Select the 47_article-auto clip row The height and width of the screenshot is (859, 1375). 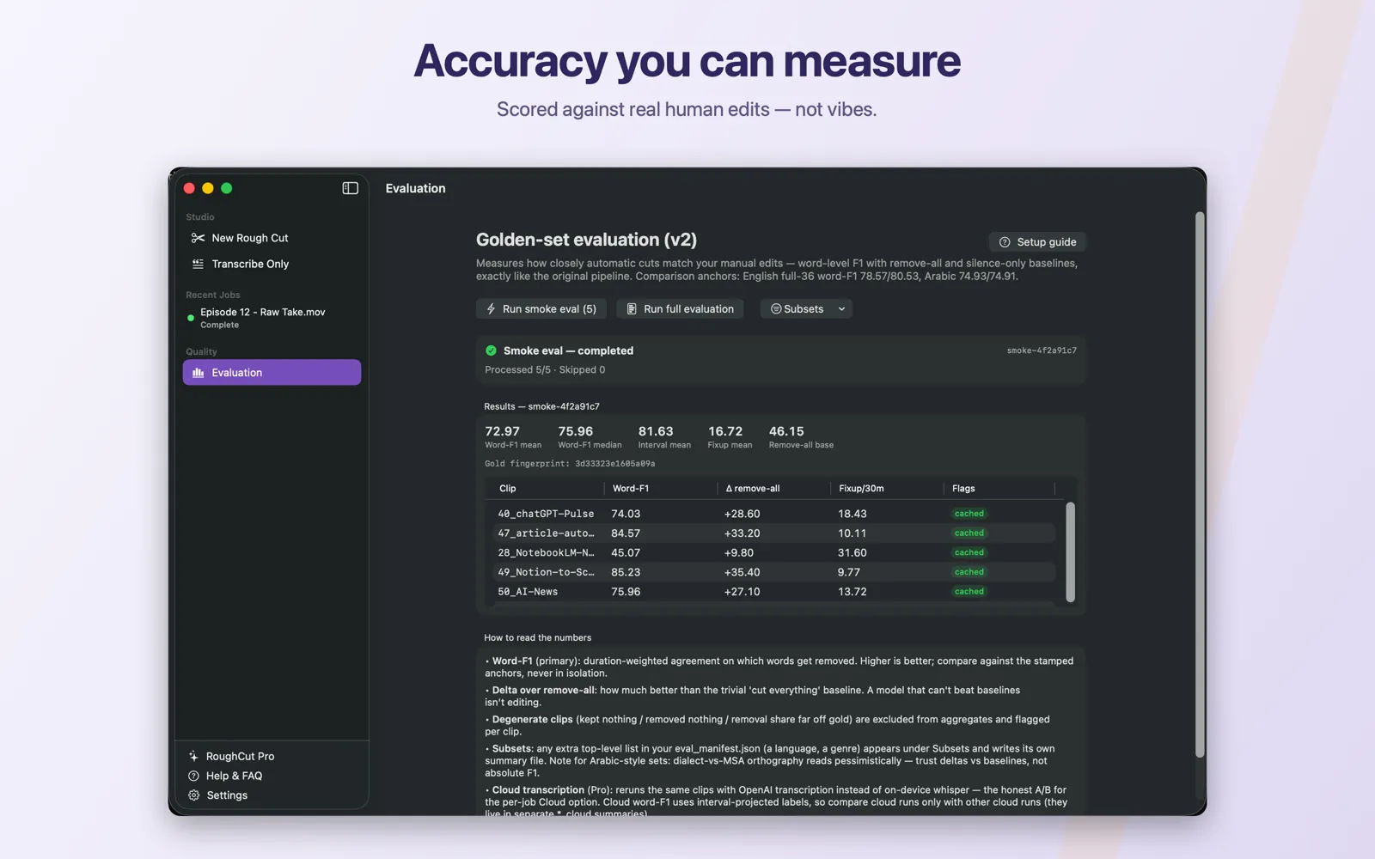point(773,533)
